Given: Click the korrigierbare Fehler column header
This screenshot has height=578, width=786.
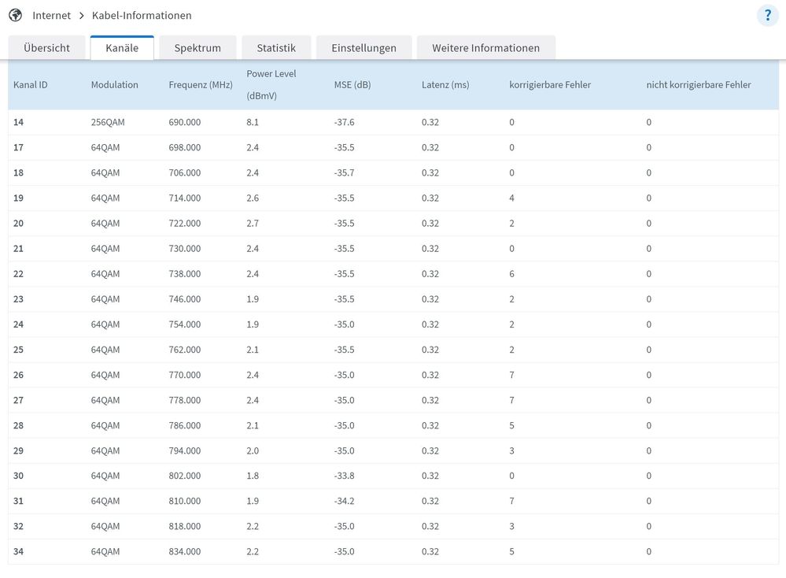Looking at the screenshot, I should pos(550,85).
